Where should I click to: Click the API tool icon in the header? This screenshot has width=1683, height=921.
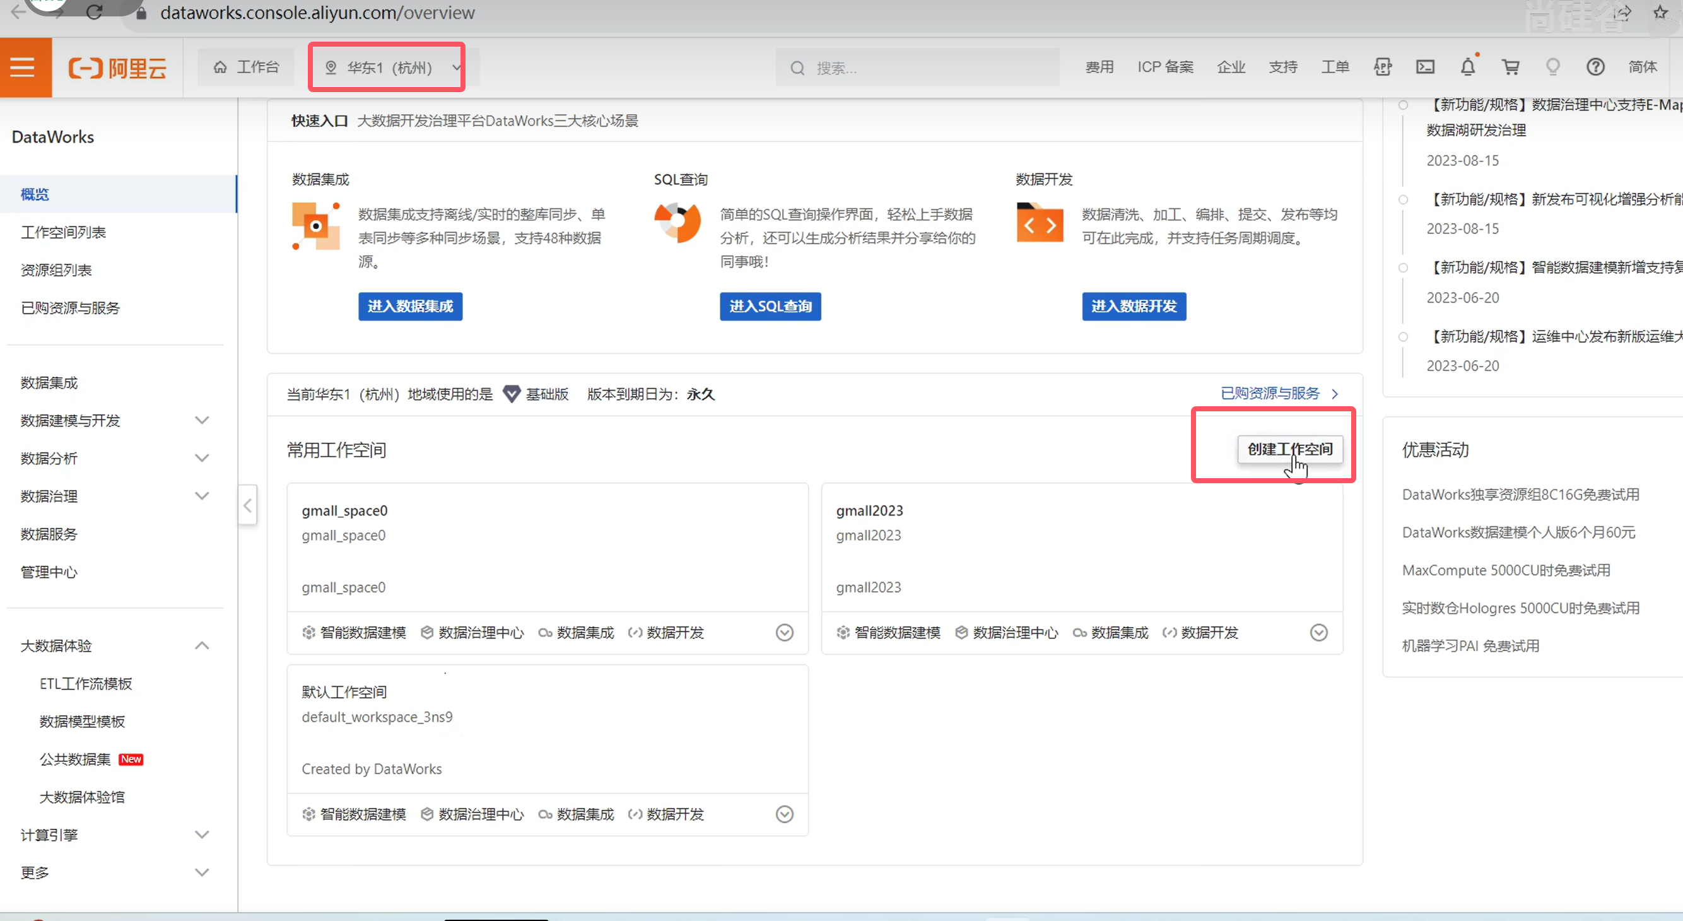point(1383,67)
